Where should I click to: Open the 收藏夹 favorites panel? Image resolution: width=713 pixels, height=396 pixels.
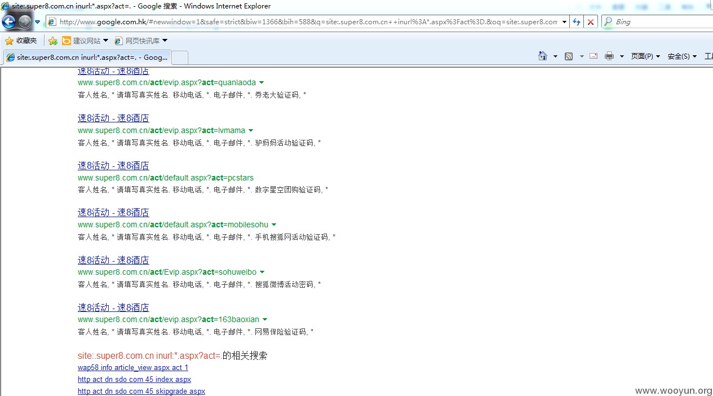[x=21, y=41]
